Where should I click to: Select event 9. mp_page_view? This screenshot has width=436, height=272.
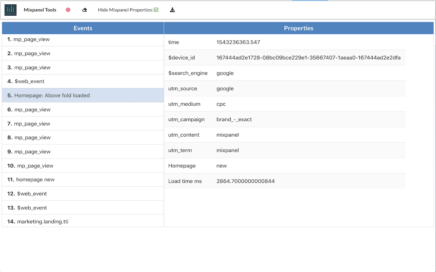click(83, 152)
